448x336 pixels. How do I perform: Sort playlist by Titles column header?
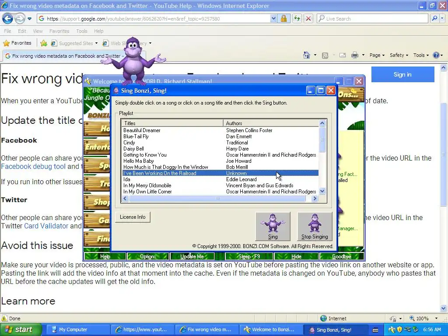coord(172,123)
